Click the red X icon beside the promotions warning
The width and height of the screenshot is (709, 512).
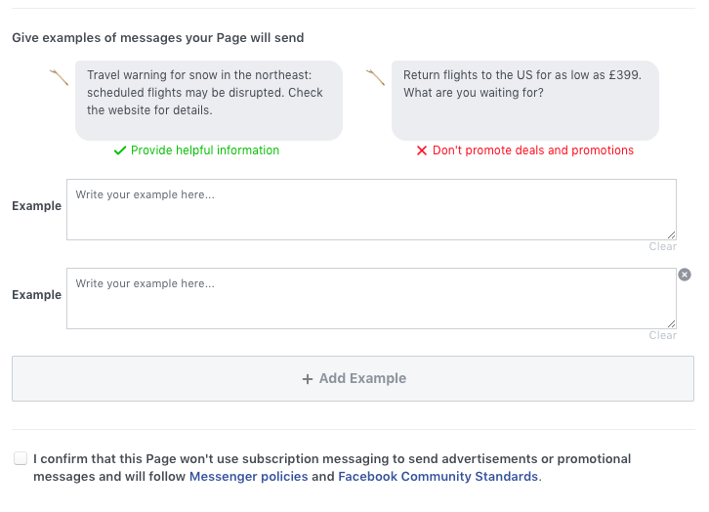point(422,150)
